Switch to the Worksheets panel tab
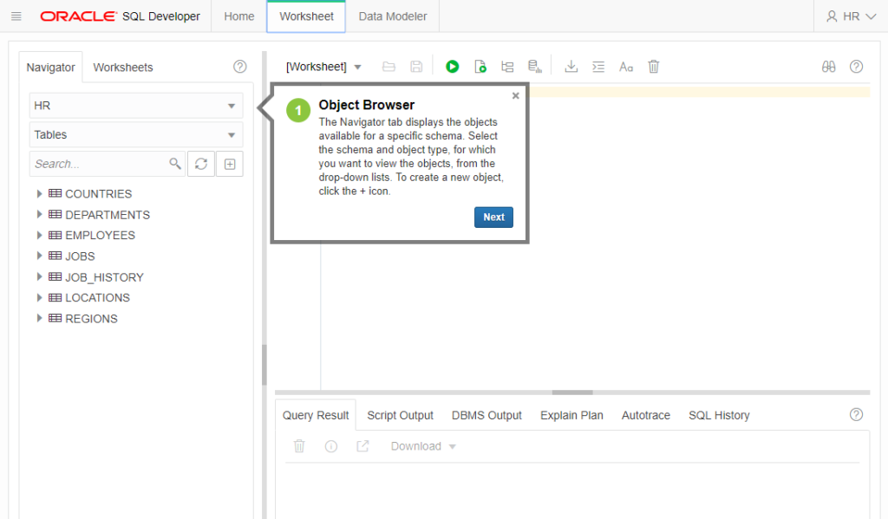 123,68
